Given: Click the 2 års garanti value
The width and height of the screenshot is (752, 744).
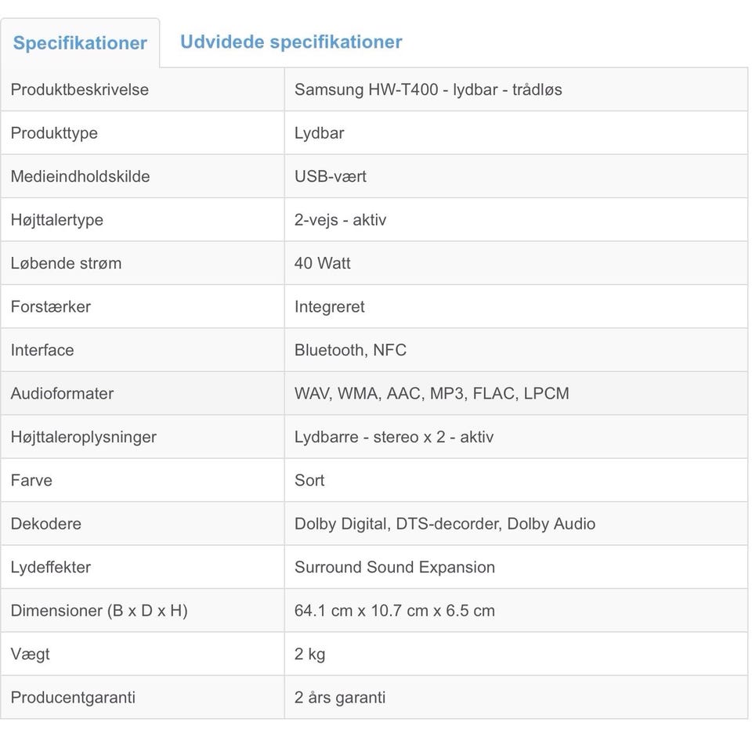Looking at the screenshot, I should [x=339, y=697].
